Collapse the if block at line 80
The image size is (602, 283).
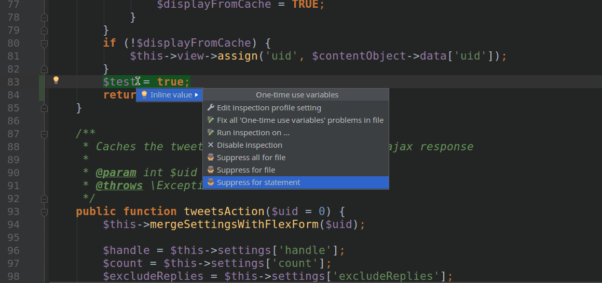tap(44, 44)
